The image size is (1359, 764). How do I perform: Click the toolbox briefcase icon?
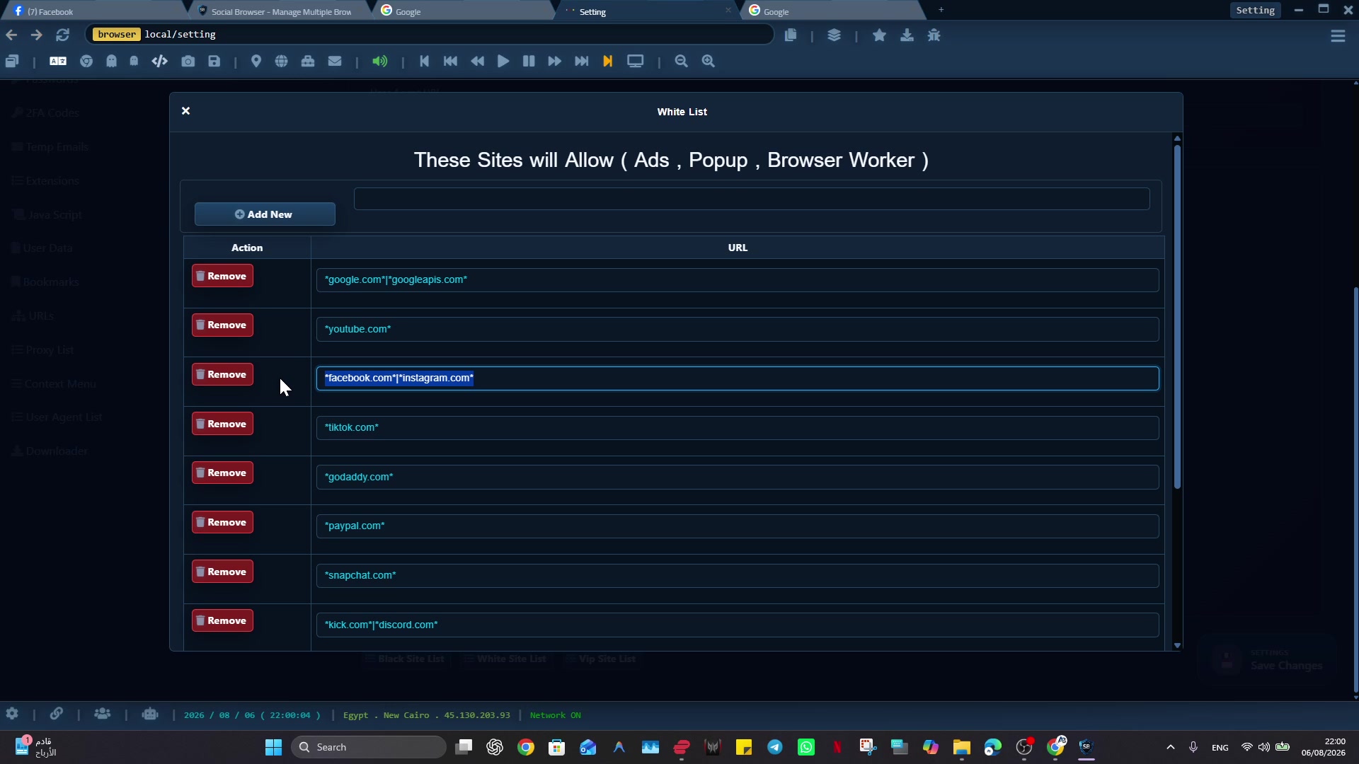pyautogui.click(x=308, y=62)
